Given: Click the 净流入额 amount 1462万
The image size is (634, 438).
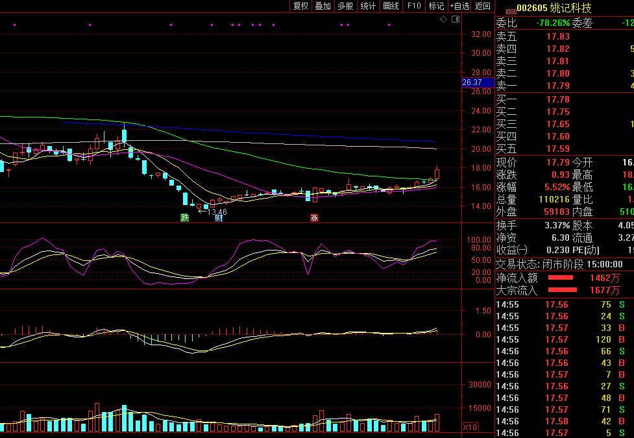Looking at the screenshot, I should click(x=605, y=278).
